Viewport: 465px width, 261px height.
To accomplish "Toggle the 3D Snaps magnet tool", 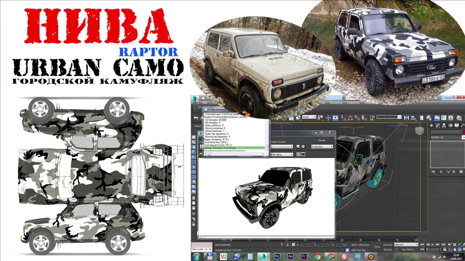I will click(x=343, y=117).
